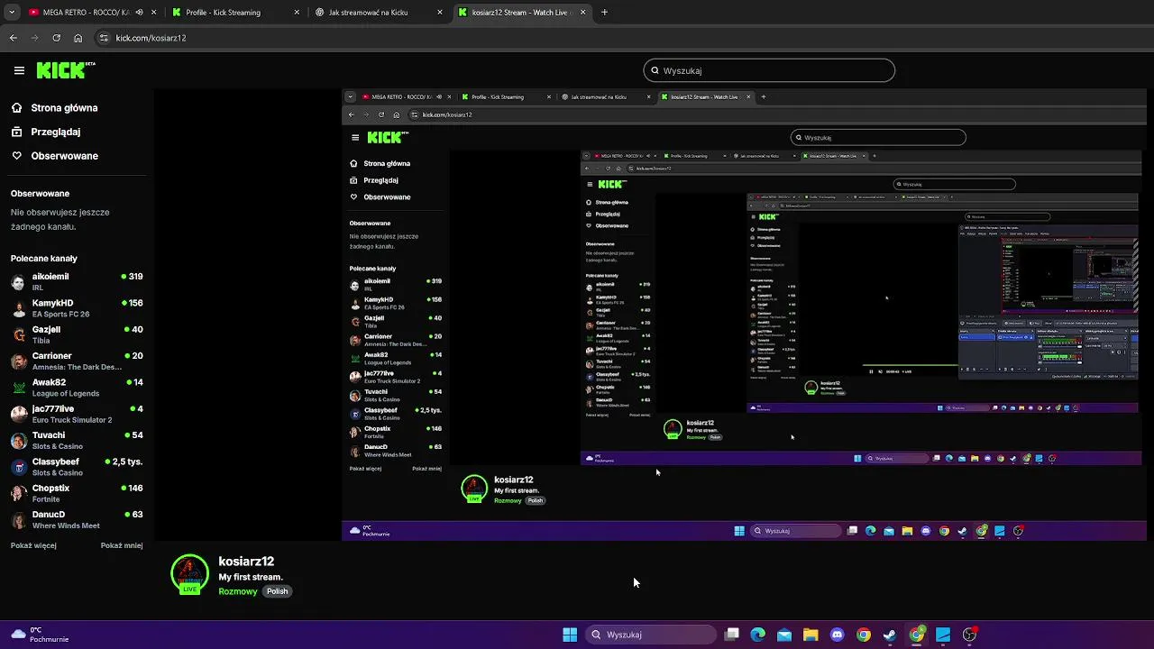Screen dimensions: 1154x649
Task: Go back in browser history
Action: click(13, 38)
